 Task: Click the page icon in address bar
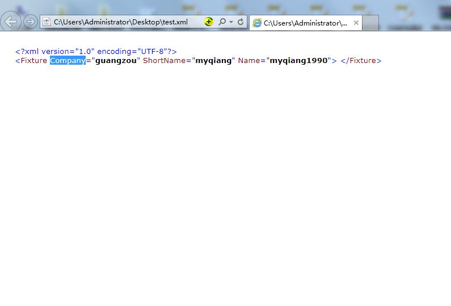47,22
